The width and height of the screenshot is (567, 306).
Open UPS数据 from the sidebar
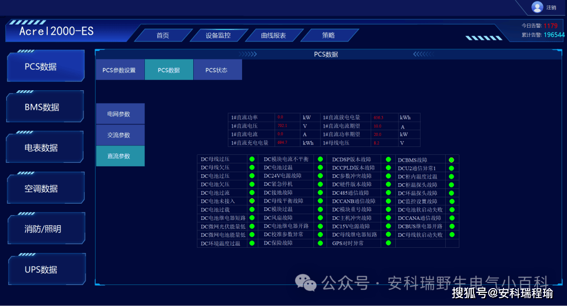pos(47,269)
